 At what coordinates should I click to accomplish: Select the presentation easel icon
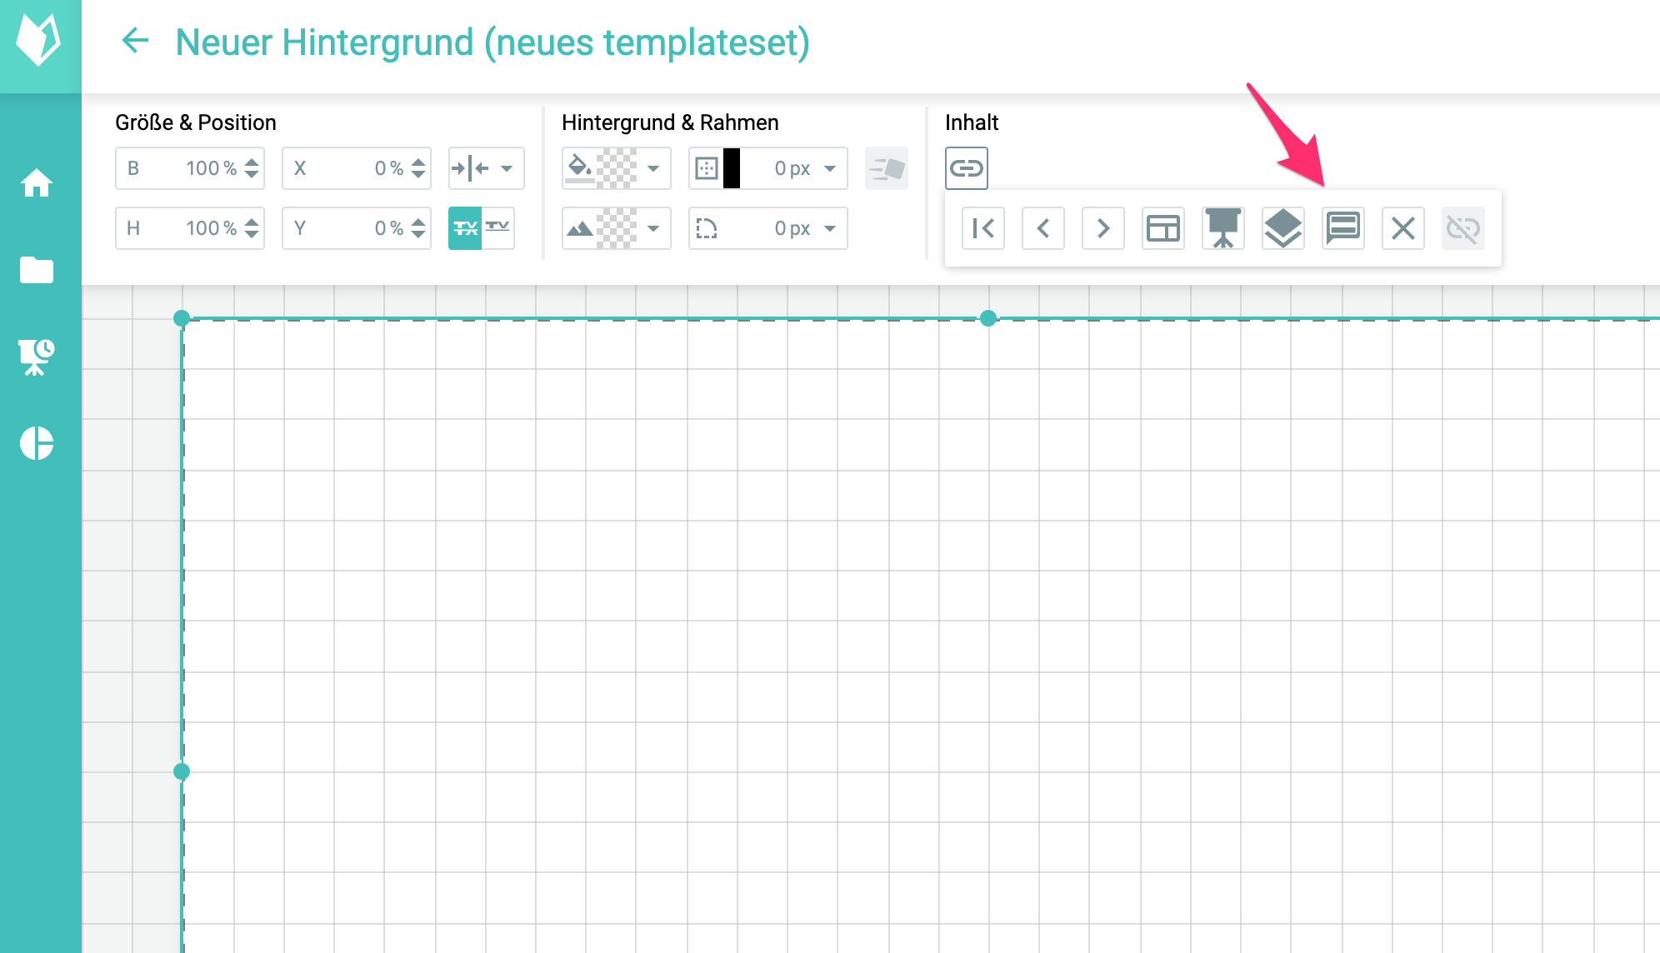(1223, 228)
